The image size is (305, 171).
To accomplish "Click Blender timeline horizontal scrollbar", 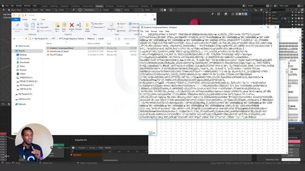I will coord(111,161).
